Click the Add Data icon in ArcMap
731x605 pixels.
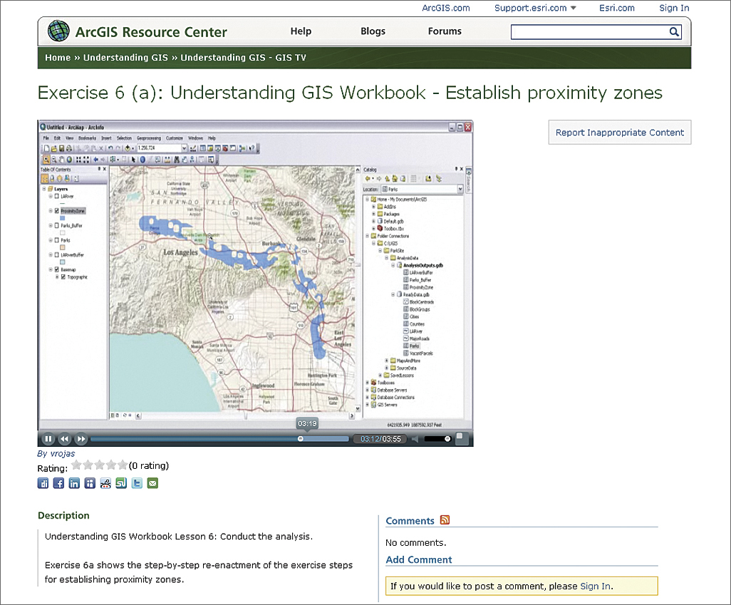(128, 148)
